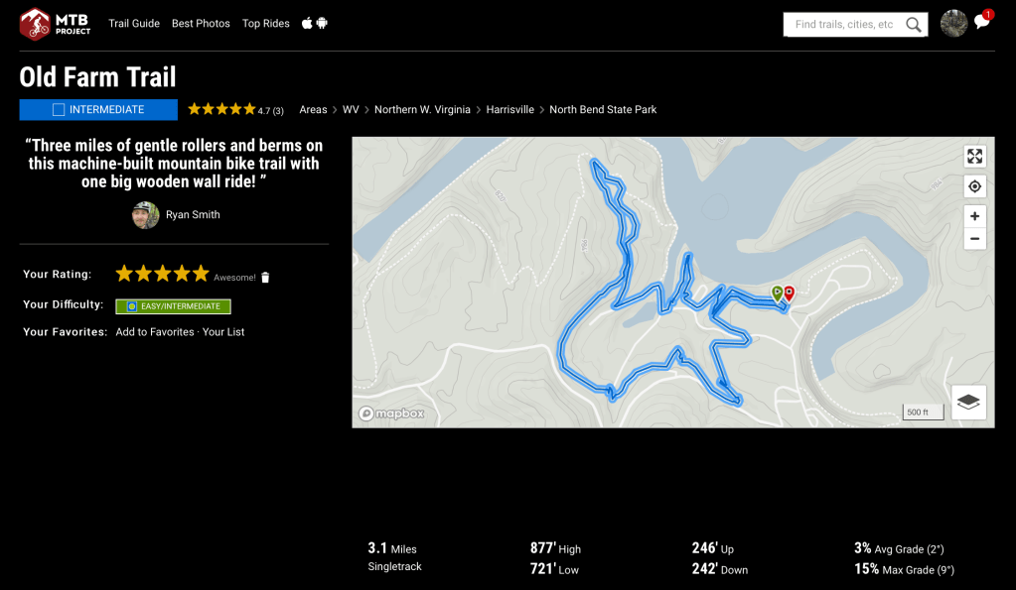Click Add to Favorites link
This screenshot has width=1016, height=590.
(x=154, y=332)
